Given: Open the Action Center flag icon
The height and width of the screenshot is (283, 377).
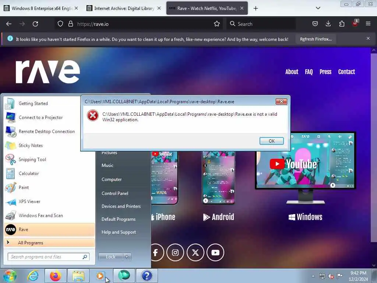Looking at the screenshot, I should tap(340, 276).
